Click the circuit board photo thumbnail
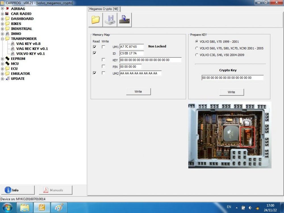Image resolution: width=284 pixels, height=213 pixels. [230, 135]
